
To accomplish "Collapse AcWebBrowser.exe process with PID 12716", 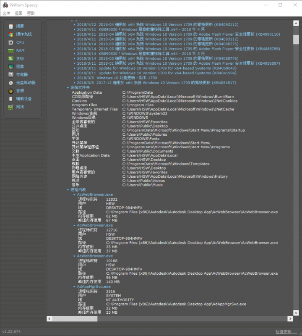I will [74, 226].
